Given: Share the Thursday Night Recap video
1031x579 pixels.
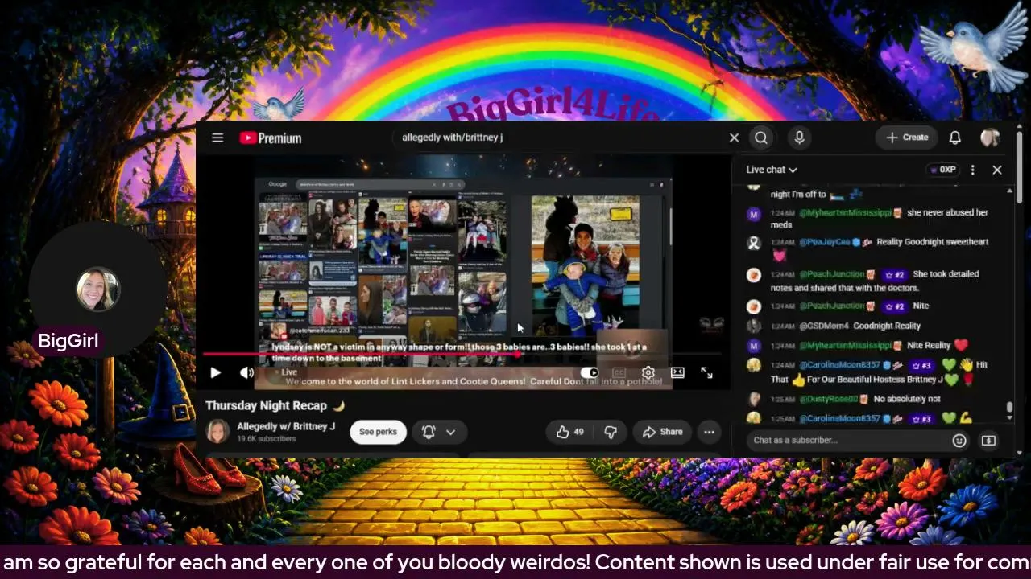Looking at the screenshot, I should 662,432.
